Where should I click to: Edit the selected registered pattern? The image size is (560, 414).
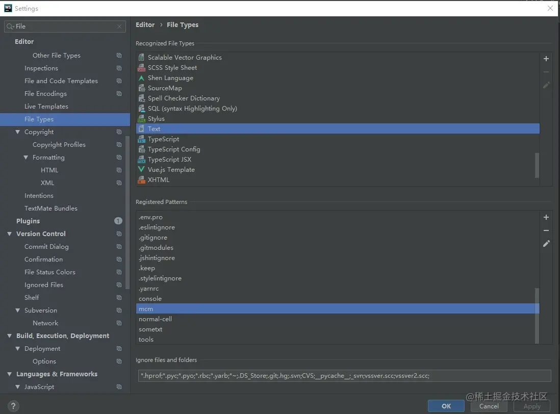[546, 244]
